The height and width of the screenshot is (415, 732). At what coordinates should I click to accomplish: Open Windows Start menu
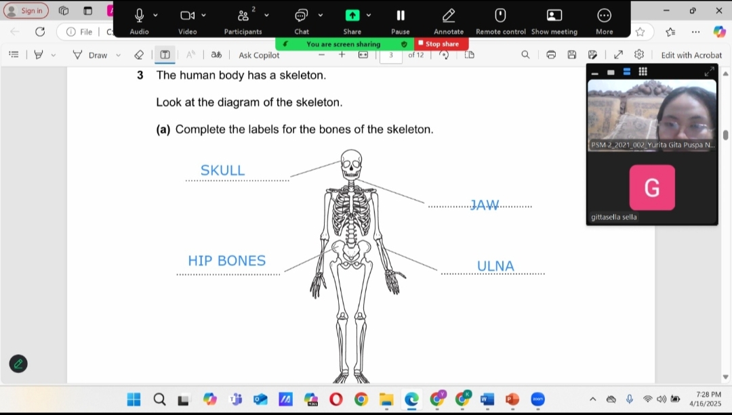134,399
